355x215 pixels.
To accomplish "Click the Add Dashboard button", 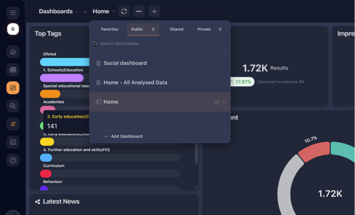I will point(123,137).
